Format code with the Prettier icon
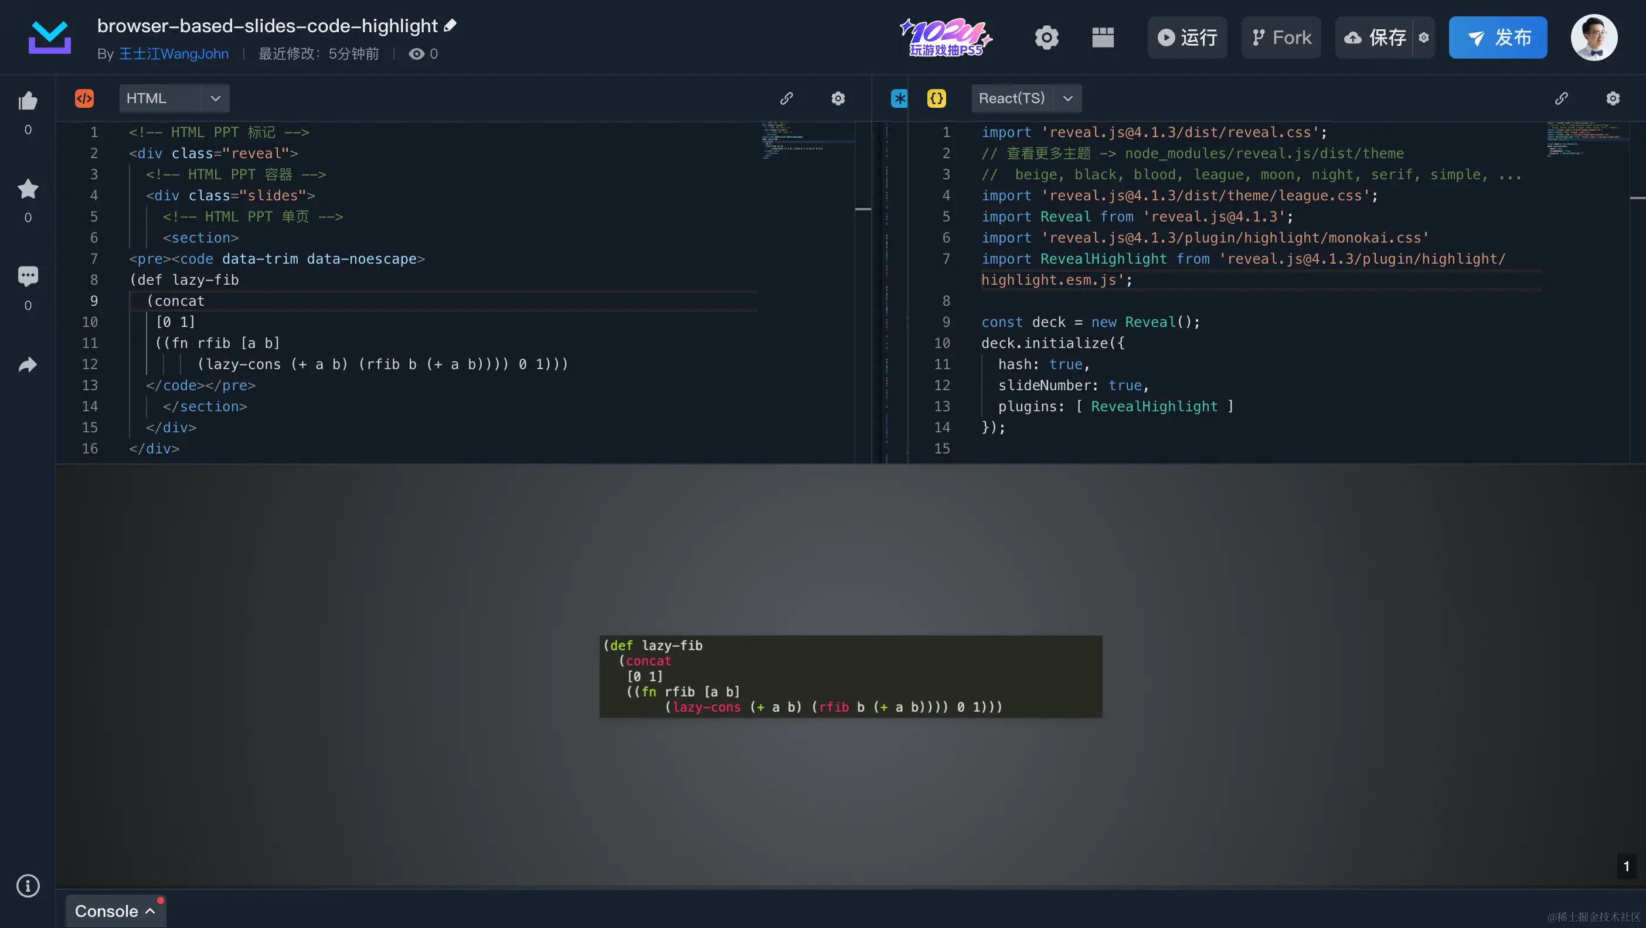Viewport: 1646px width, 928px height. (x=899, y=98)
